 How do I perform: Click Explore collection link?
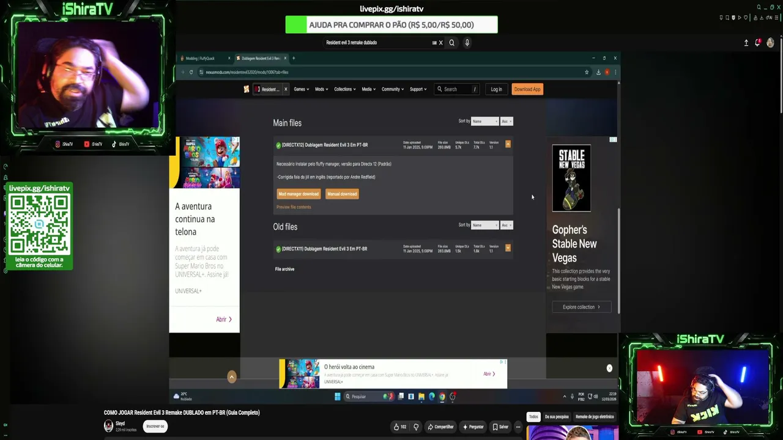[581, 307]
